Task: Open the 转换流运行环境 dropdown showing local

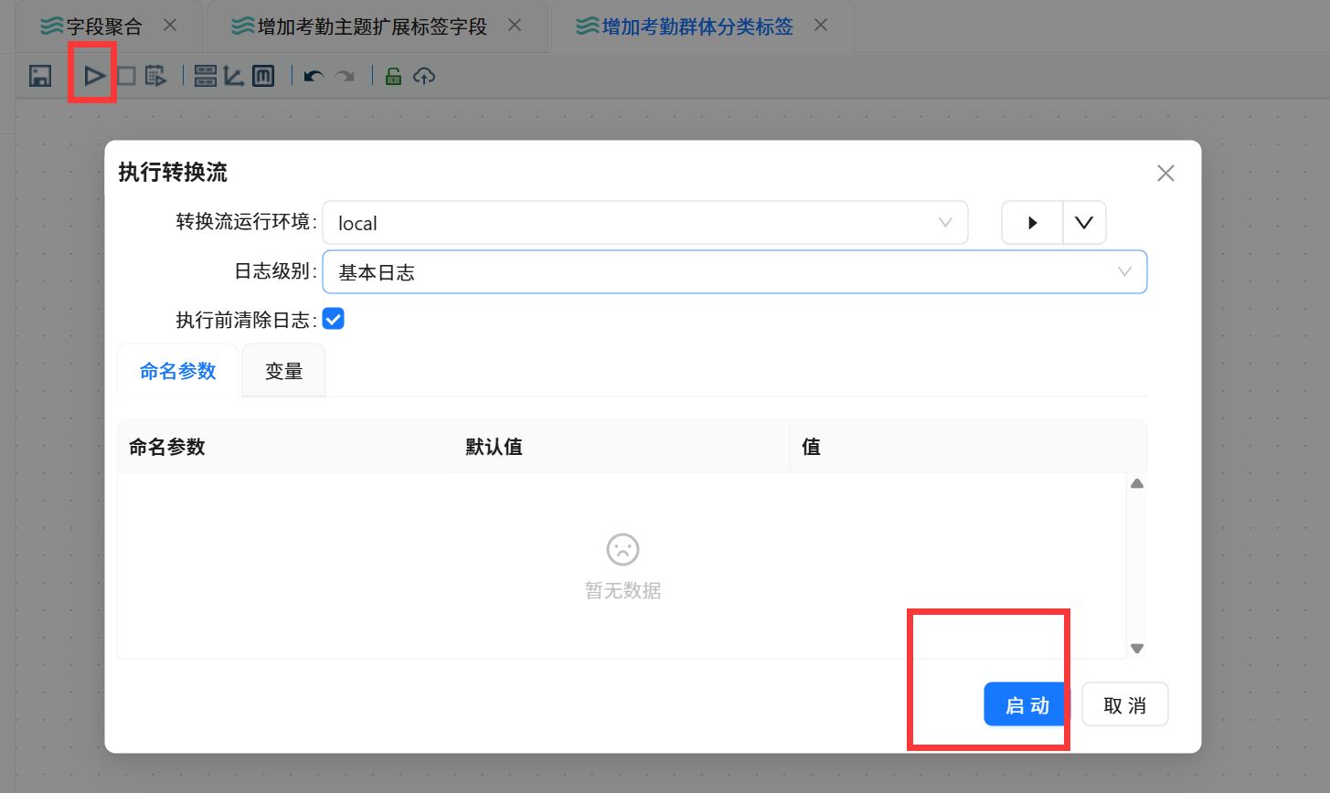Action: coord(645,223)
